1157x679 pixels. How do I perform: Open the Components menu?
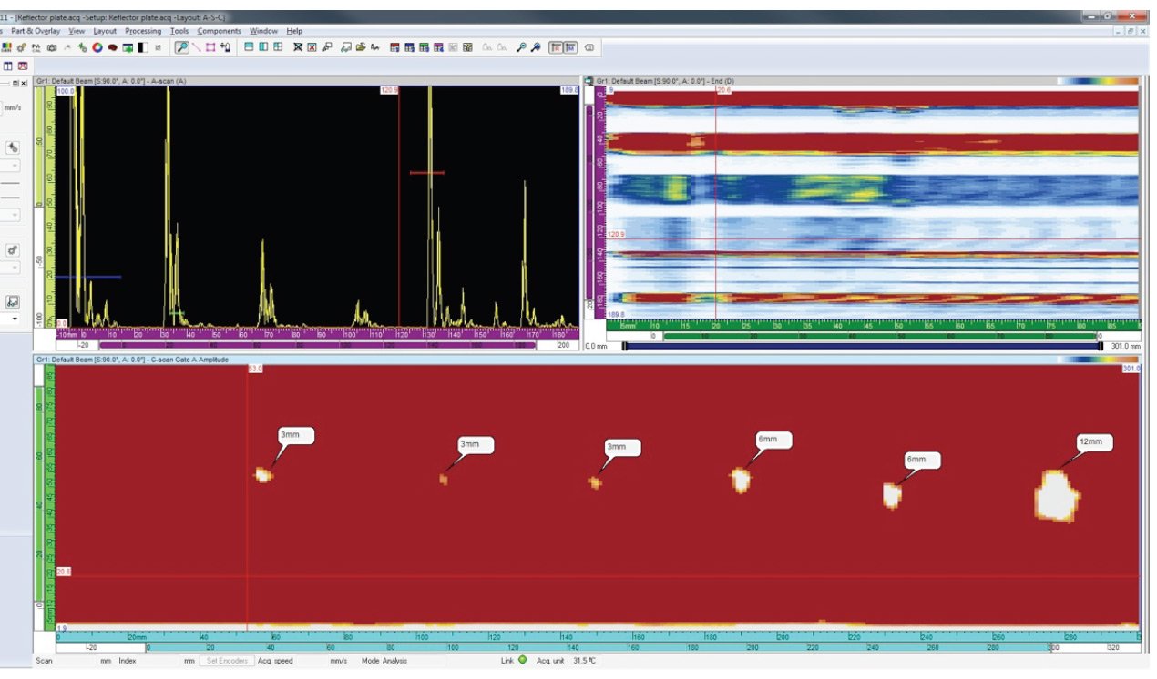[220, 31]
